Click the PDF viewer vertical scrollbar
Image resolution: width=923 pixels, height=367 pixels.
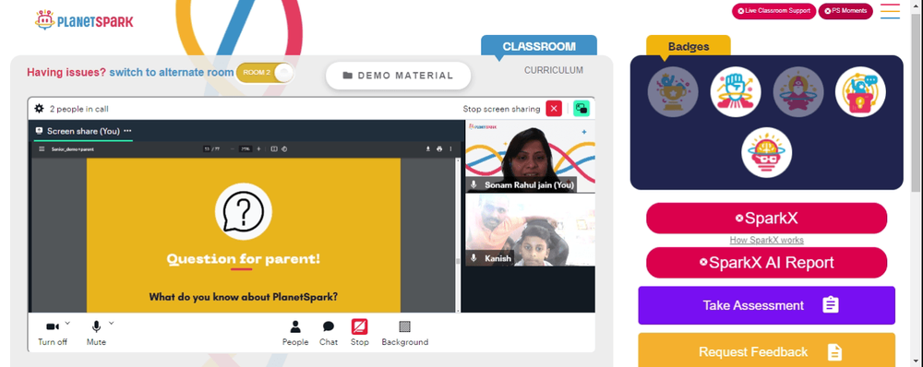tap(458, 235)
